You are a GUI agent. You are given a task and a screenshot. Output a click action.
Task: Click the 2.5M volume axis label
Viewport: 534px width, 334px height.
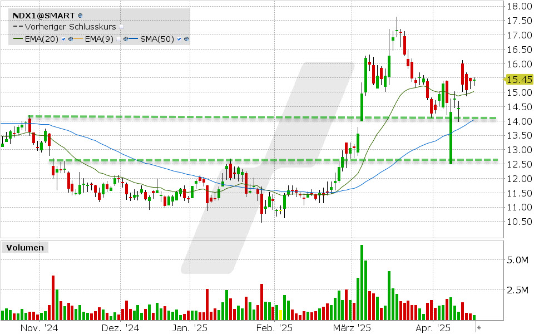pos(518,291)
